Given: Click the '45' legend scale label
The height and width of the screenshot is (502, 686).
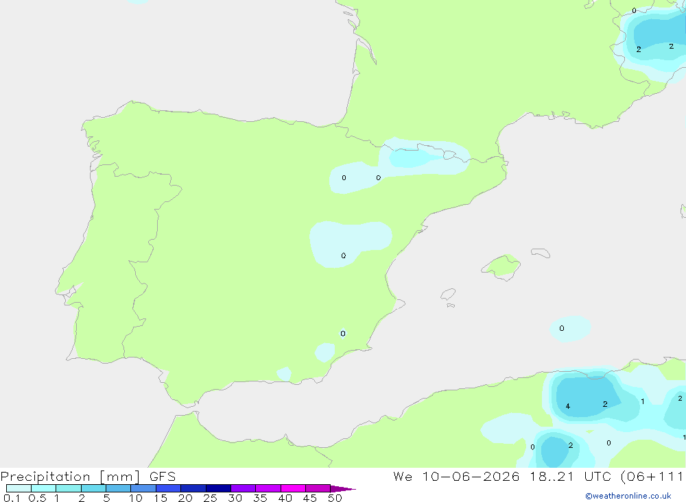Looking at the screenshot, I should [310, 498].
